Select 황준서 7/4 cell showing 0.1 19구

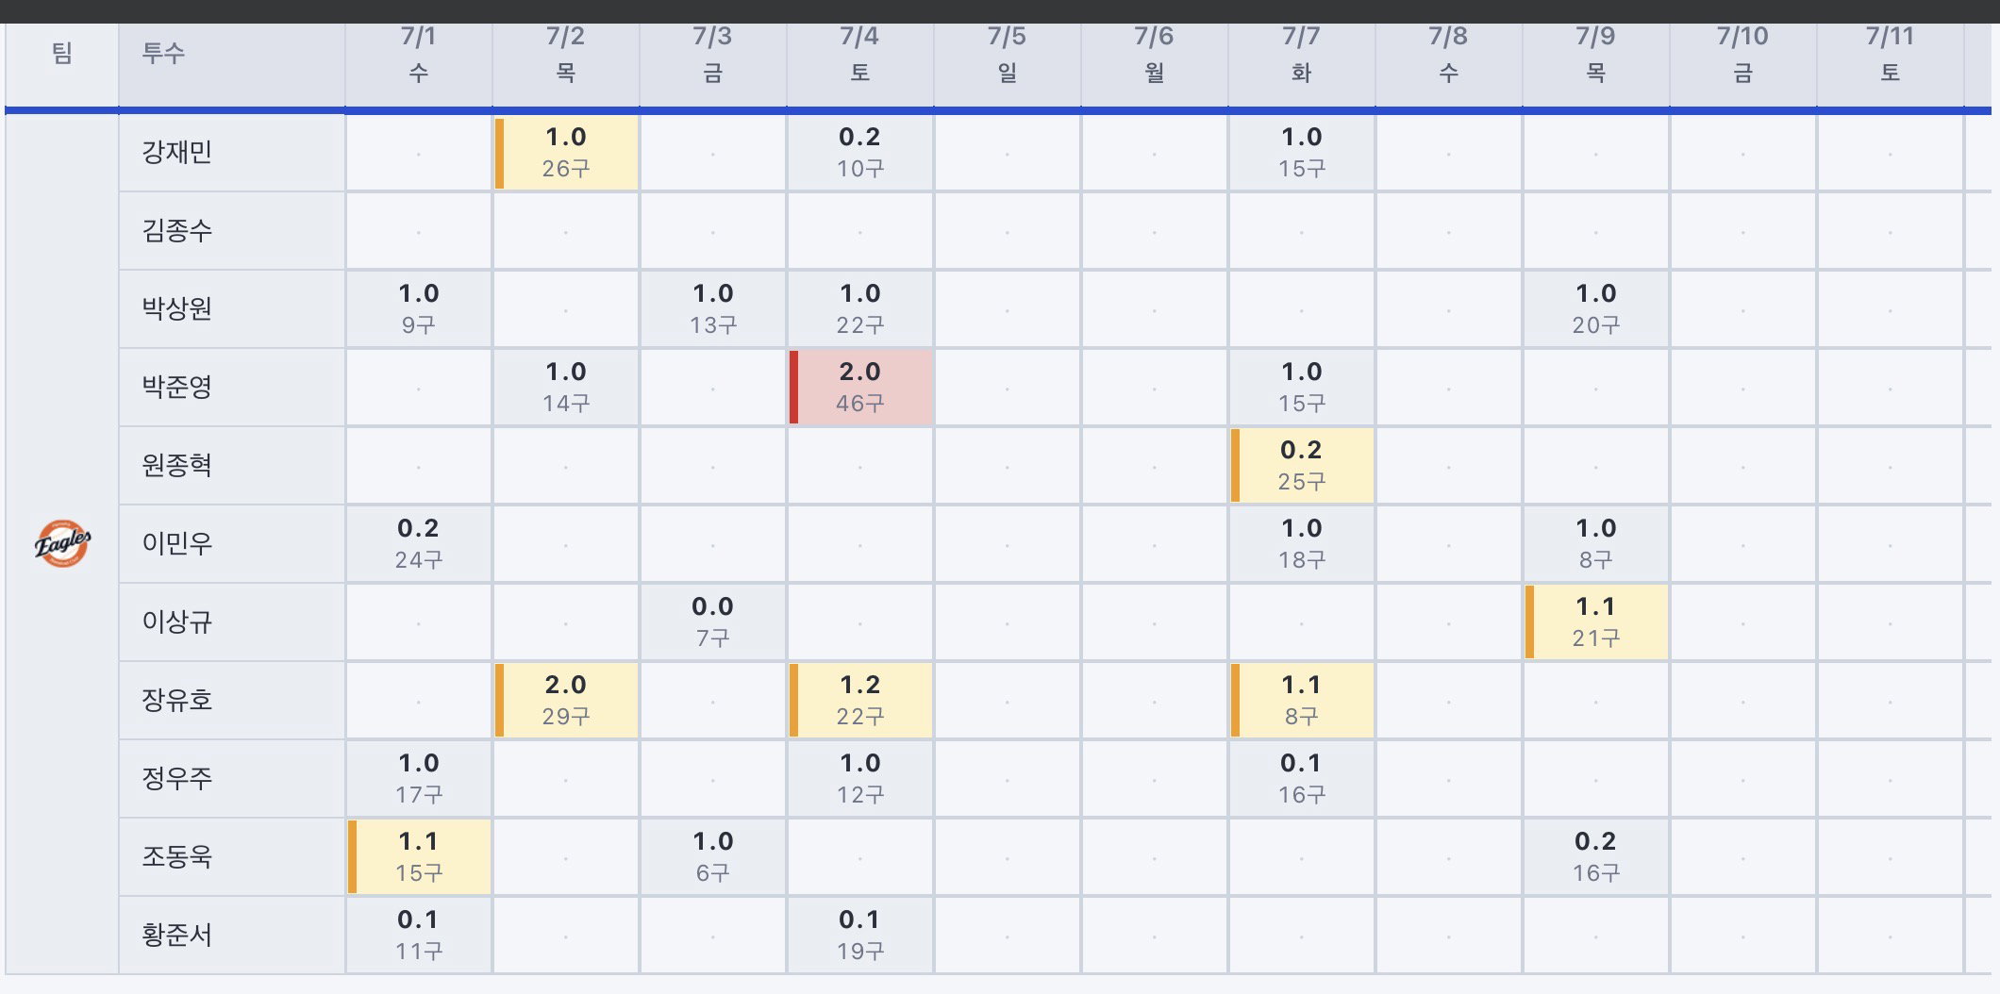(860, 936)
